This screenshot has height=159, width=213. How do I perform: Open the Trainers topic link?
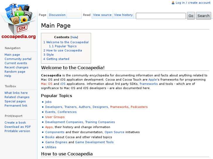pos(71,107)
